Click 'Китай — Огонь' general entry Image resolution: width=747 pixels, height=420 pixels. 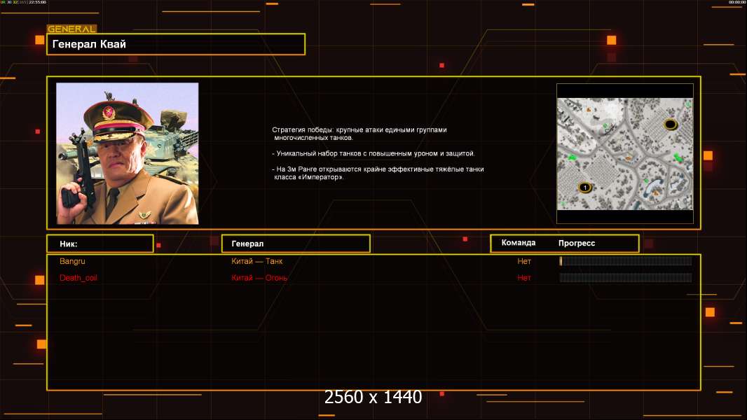pos(259,278)
